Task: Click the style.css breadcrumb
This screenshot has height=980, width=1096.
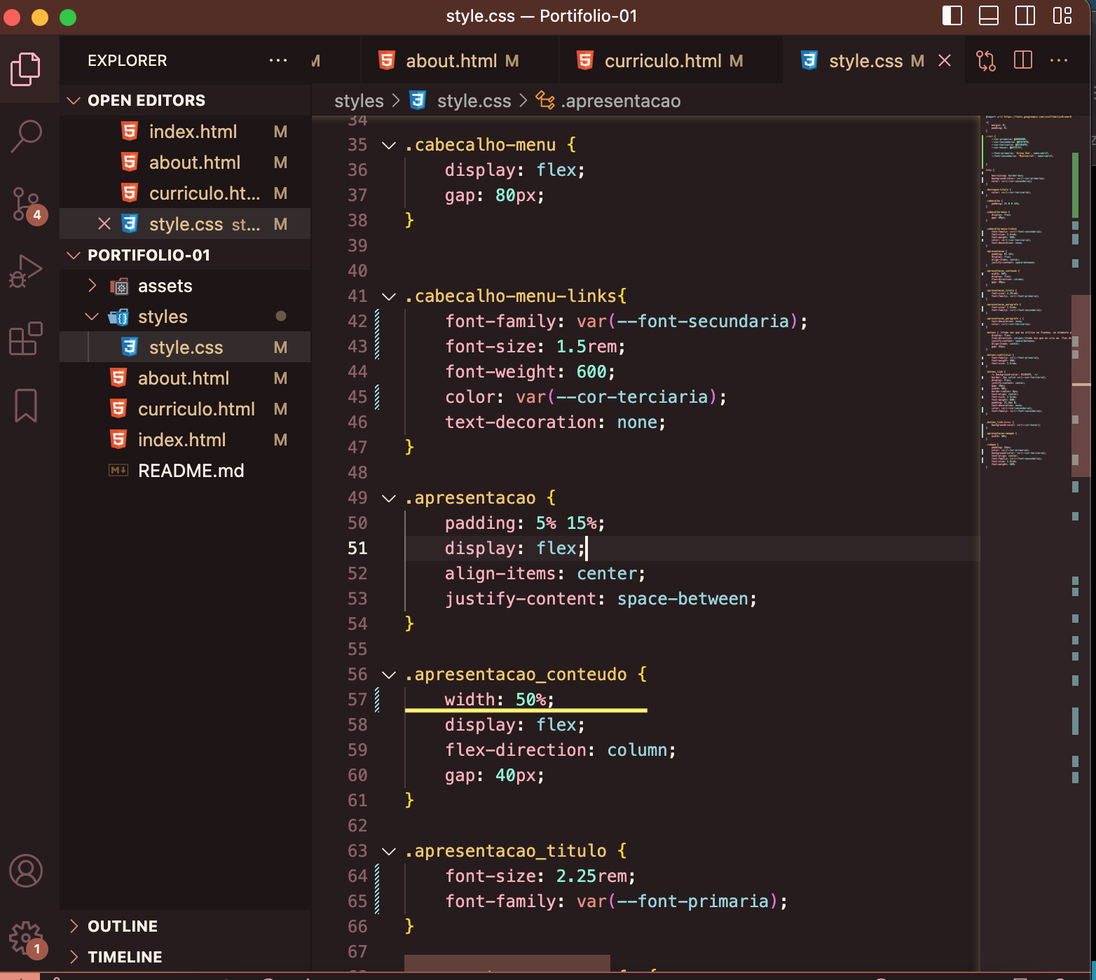Action: [x=474, y=101]
